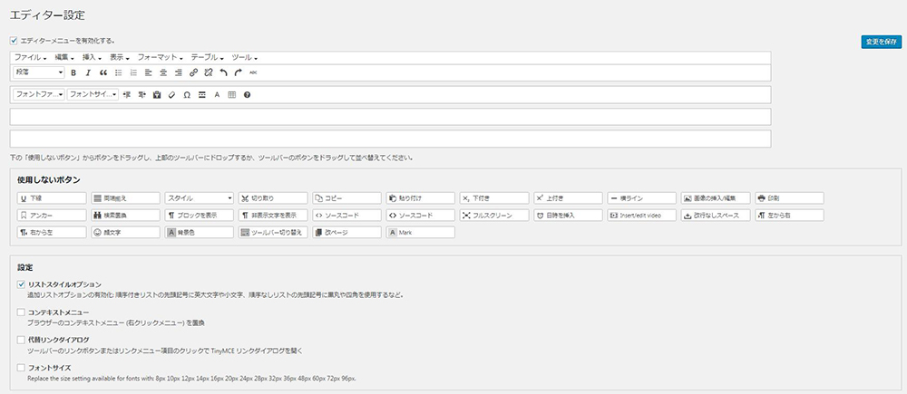Click the undo arrow icon
Screen dimensions: 907x394
(223, 72)
